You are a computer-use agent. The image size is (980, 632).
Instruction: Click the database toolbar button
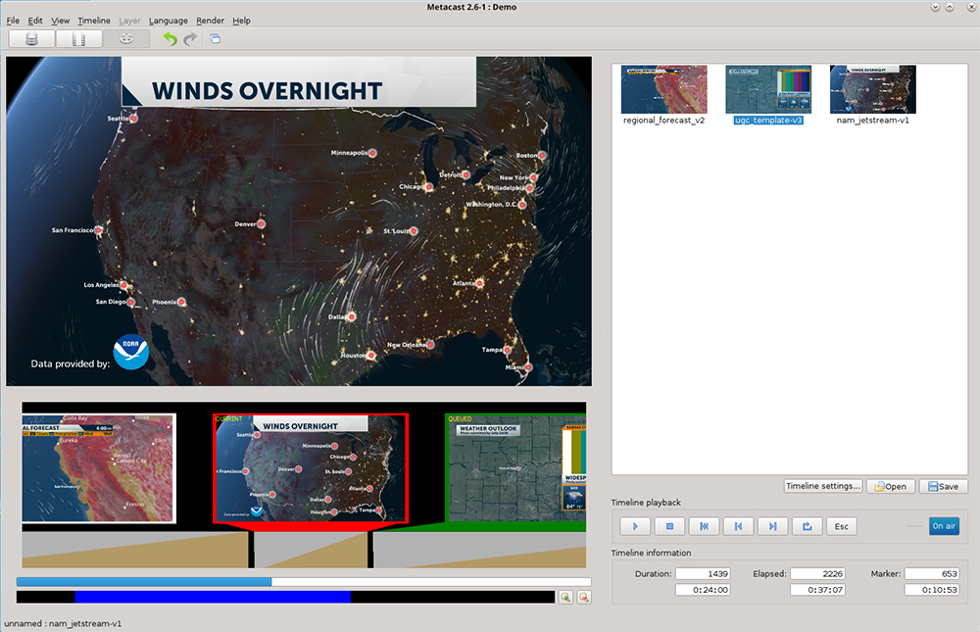(x=31, y=39)
